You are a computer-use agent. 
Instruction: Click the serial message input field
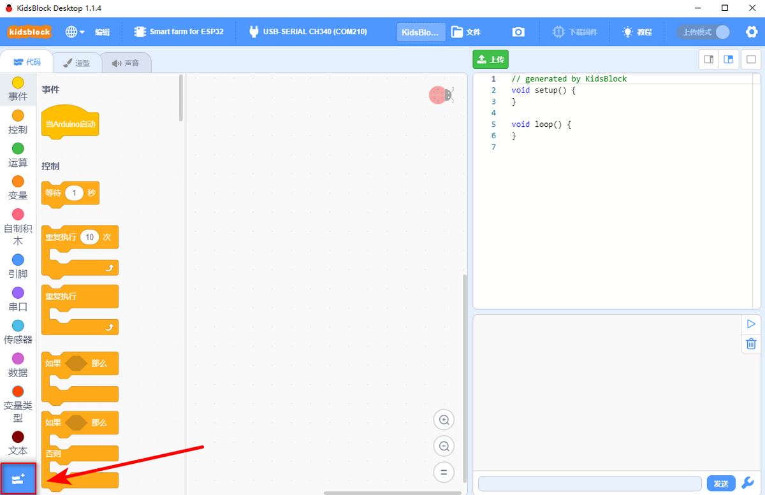[590, 484]
